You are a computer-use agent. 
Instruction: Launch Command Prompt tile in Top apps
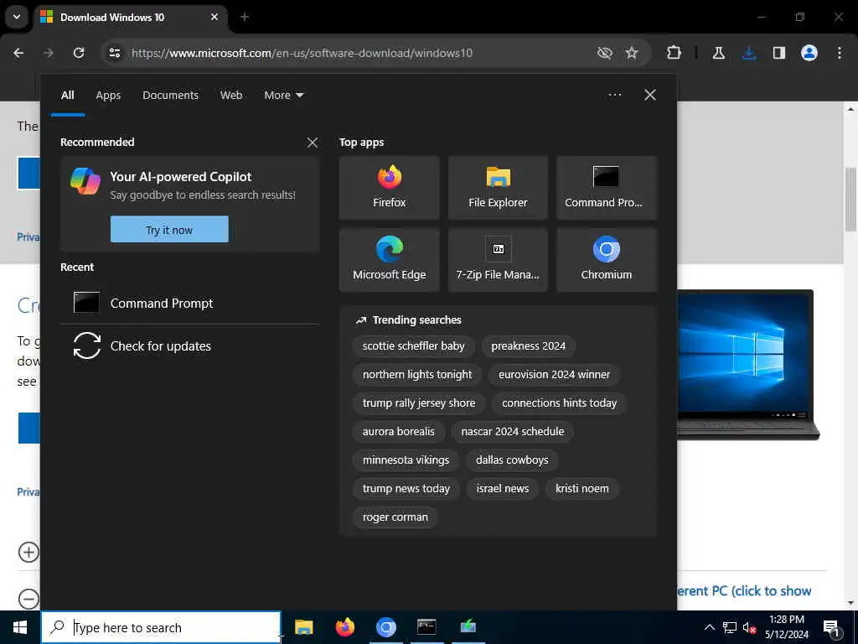[607, 188]
